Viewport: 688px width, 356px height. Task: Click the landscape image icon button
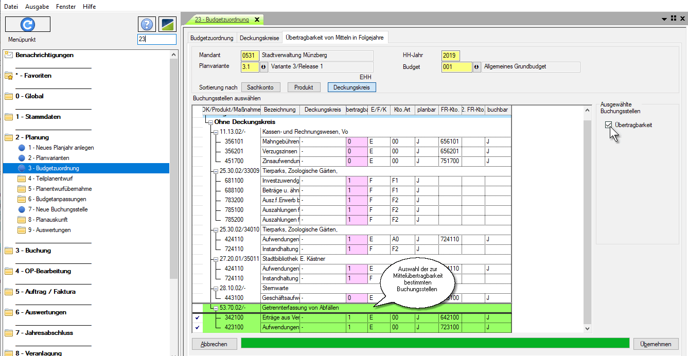click(167, 24)
